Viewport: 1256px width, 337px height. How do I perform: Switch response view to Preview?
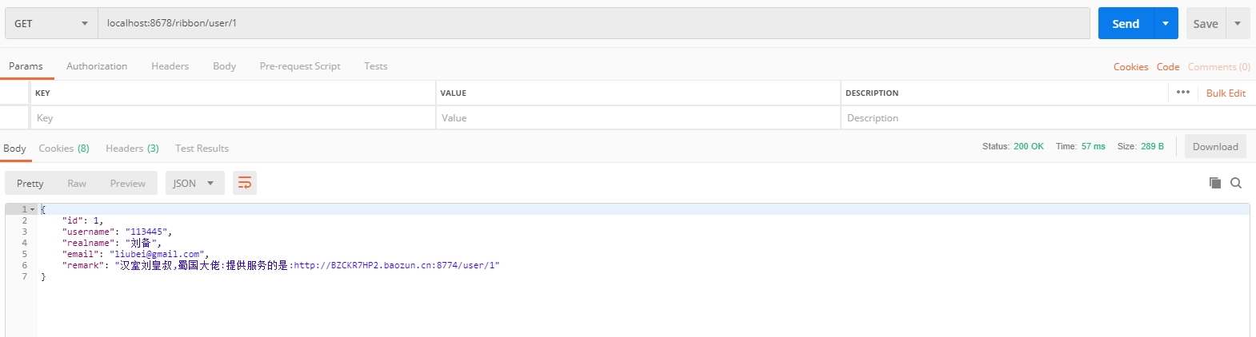pyautogui.click(x=128, y=183)
